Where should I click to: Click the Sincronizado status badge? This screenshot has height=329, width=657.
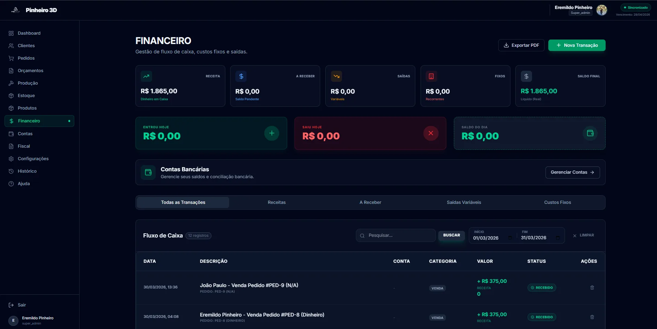point(635,8)
